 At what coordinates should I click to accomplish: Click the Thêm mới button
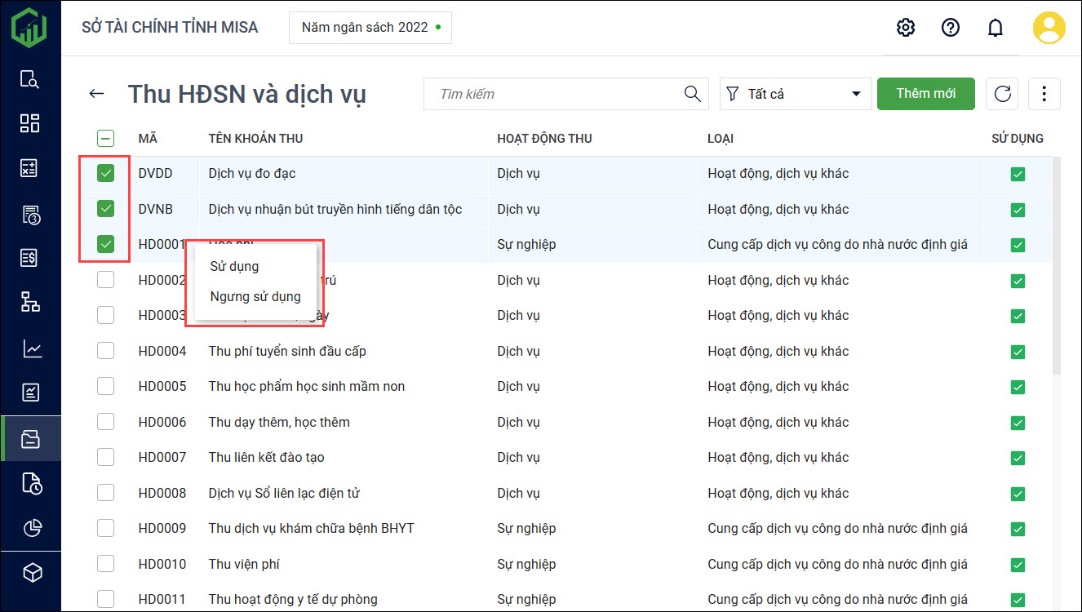925,94
